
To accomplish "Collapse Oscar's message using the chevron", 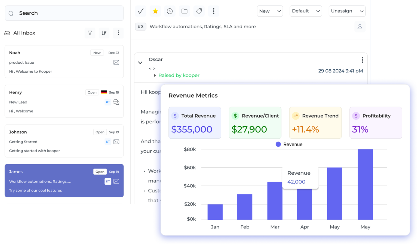I will pos(140,63).
